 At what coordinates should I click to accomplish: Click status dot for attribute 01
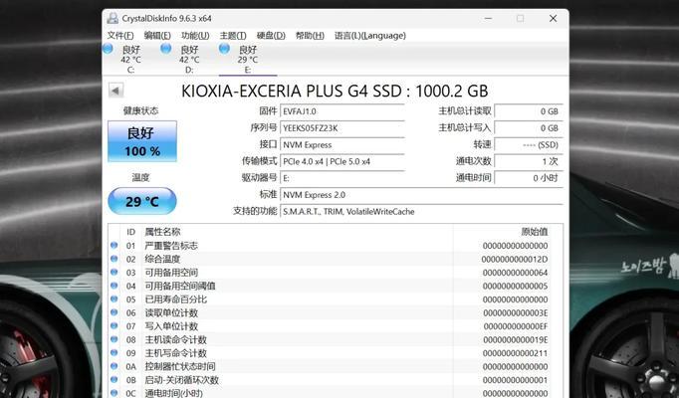coord(113,246)
